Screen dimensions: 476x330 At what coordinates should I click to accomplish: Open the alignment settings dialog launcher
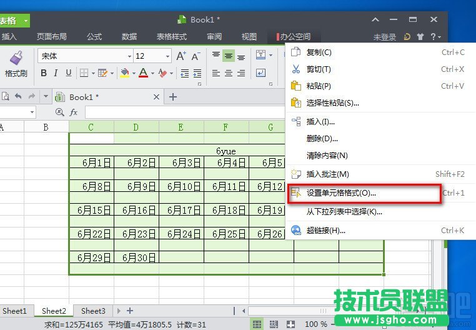(x=270, y=84)
